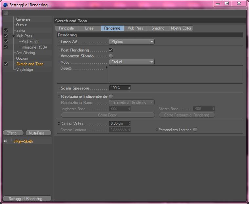
Task: Click the Scala Spessore animation dot
Action: 59,88
